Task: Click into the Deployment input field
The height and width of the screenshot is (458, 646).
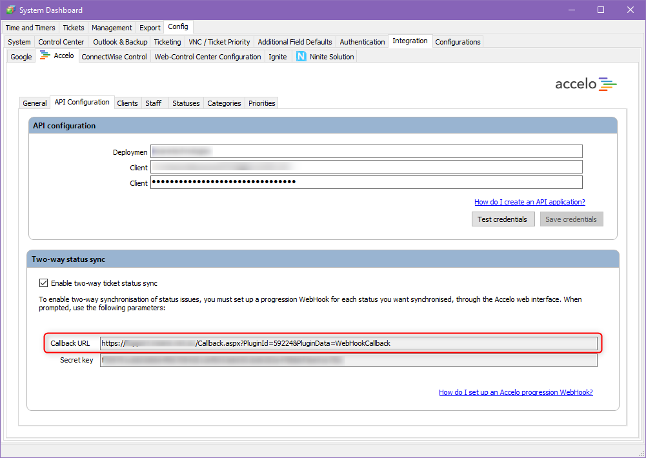Action: click(x=366, y=152)
